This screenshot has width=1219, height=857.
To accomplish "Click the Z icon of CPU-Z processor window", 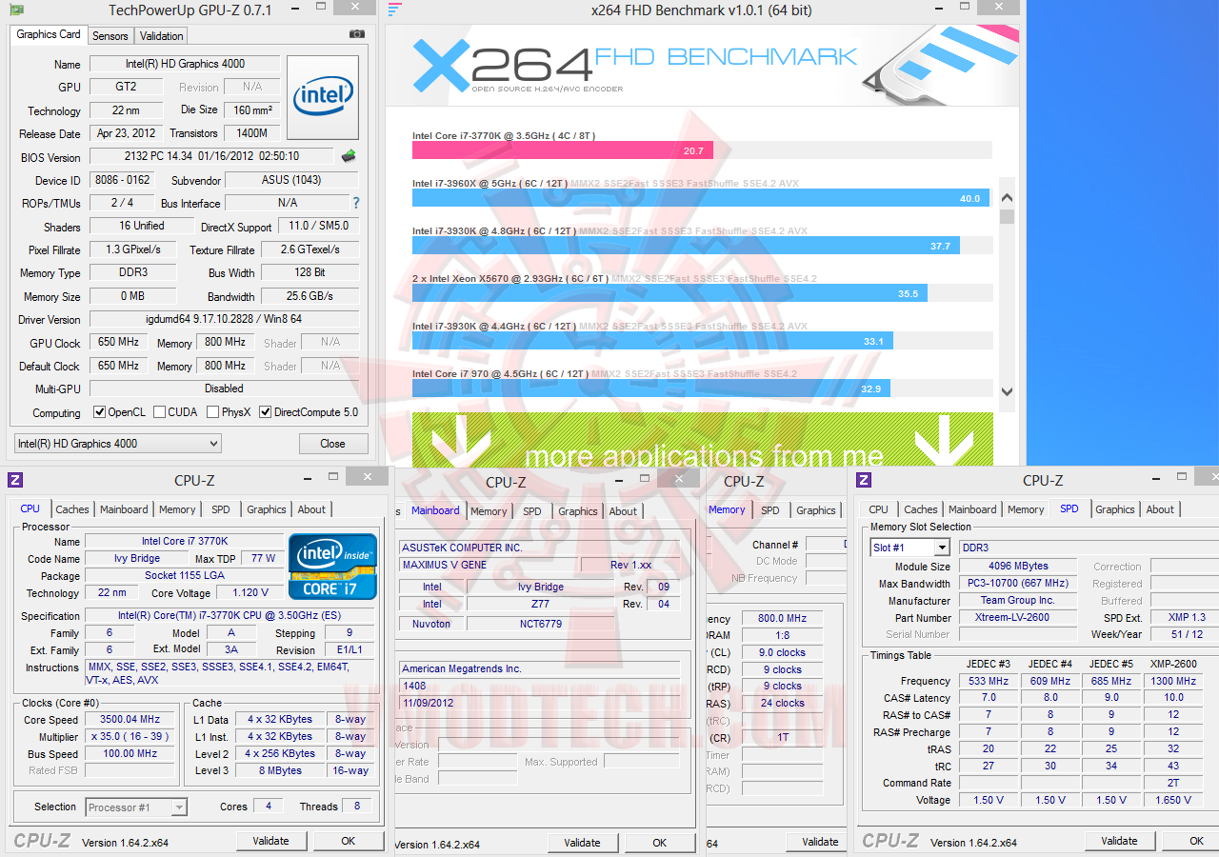I will pyautogui.click(x=15, y=479).
